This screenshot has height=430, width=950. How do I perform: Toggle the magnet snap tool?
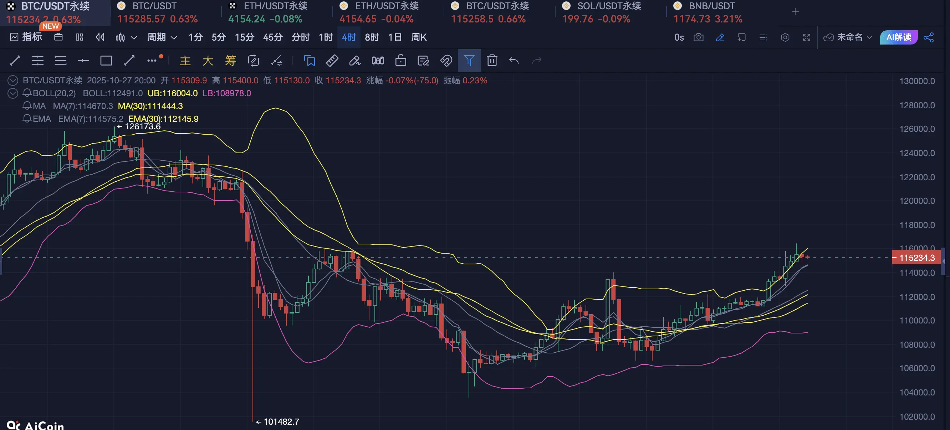[446, 61]
